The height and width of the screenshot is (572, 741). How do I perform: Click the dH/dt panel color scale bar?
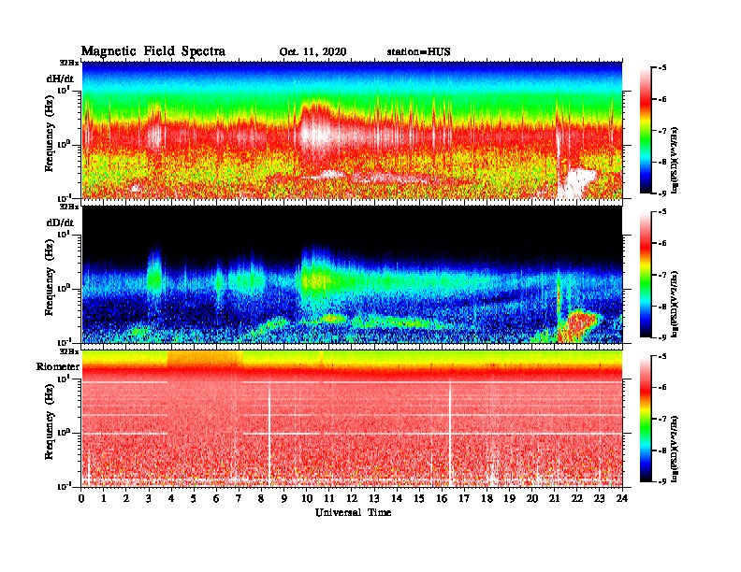tap(646, 131)
